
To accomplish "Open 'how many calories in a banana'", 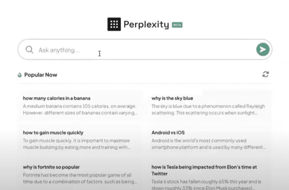I will (x=57, y=98).
